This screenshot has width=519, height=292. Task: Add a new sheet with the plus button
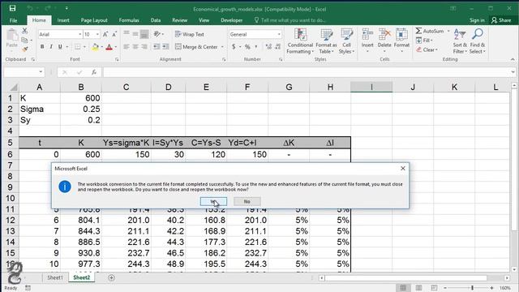(111, 277)
